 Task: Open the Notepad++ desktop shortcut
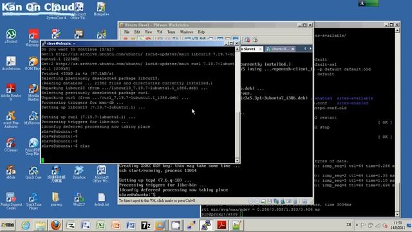coord(101,9)
